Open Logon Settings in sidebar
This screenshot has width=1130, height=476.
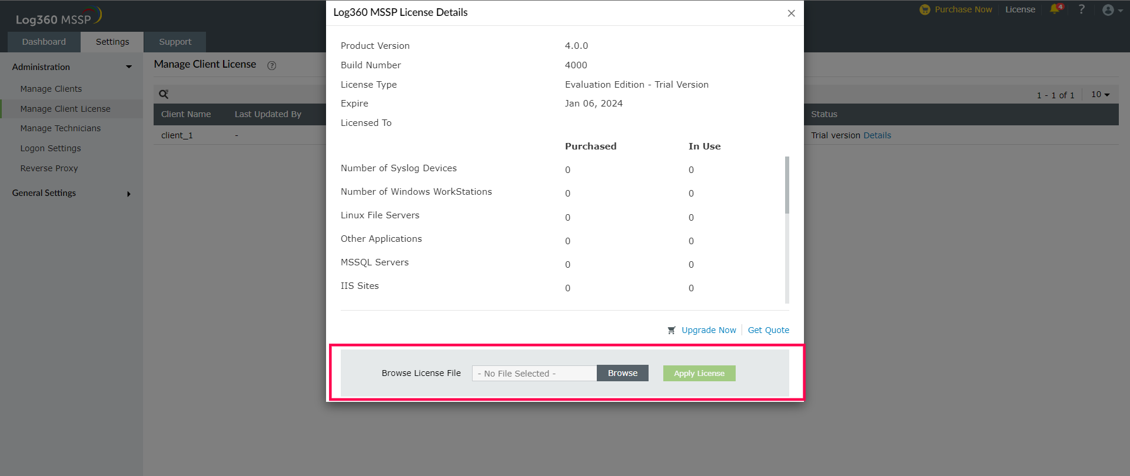(x=51, y=148)
